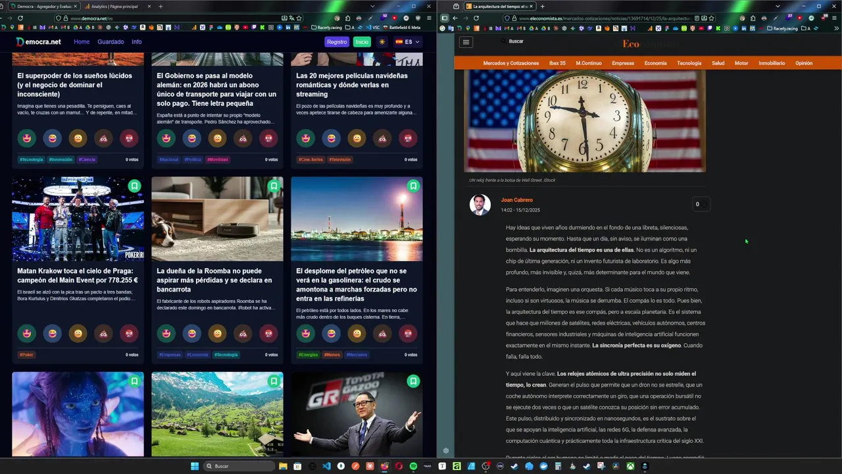
Task: Open Spotify from the taskbar
Action: [x=413, y=466]
